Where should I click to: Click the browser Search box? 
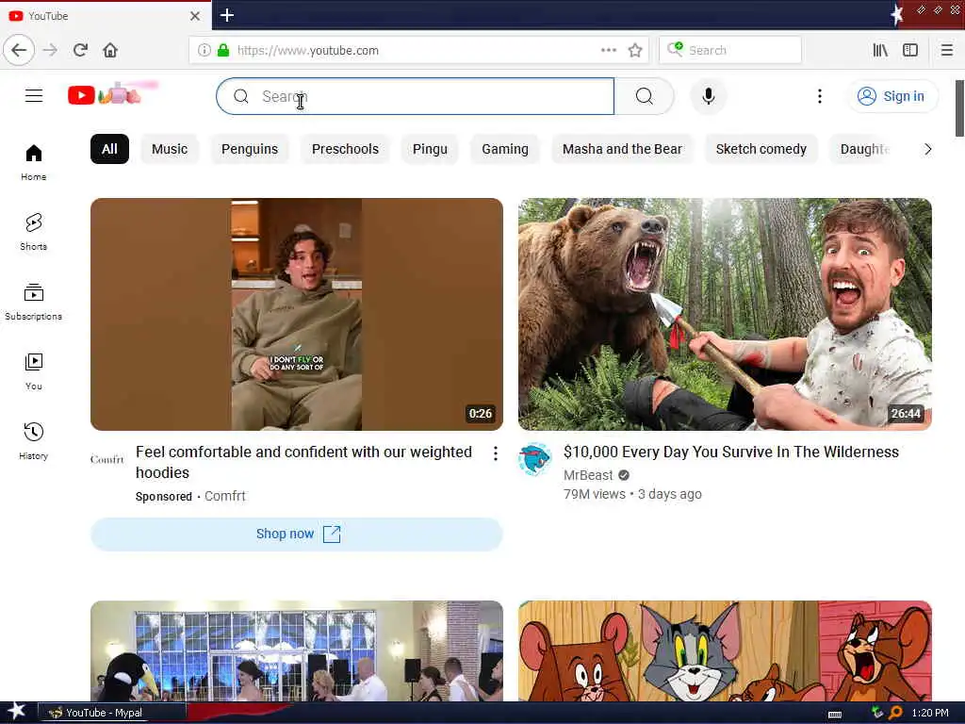[x=730, y=50]
